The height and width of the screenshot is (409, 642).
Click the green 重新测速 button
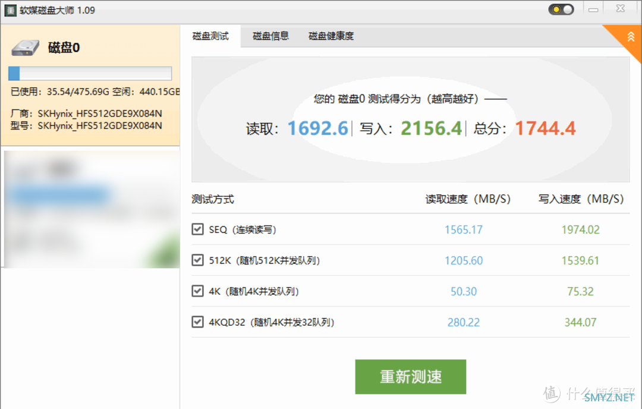click(x=410, y=377)
